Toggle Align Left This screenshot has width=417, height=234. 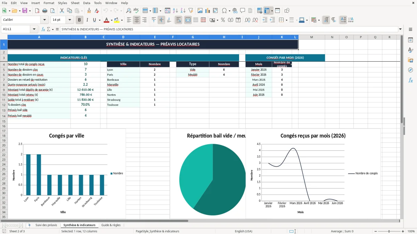coord(129,20)
